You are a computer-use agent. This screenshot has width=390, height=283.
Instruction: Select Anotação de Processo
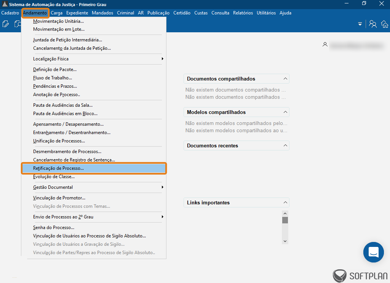pyautogui.click(x=94, y=95)
